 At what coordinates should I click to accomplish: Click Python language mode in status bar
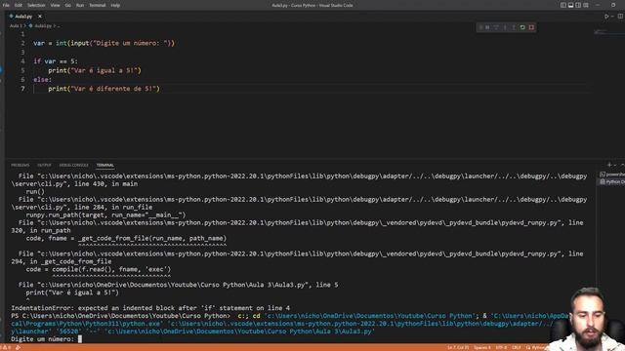coord(537,347)
